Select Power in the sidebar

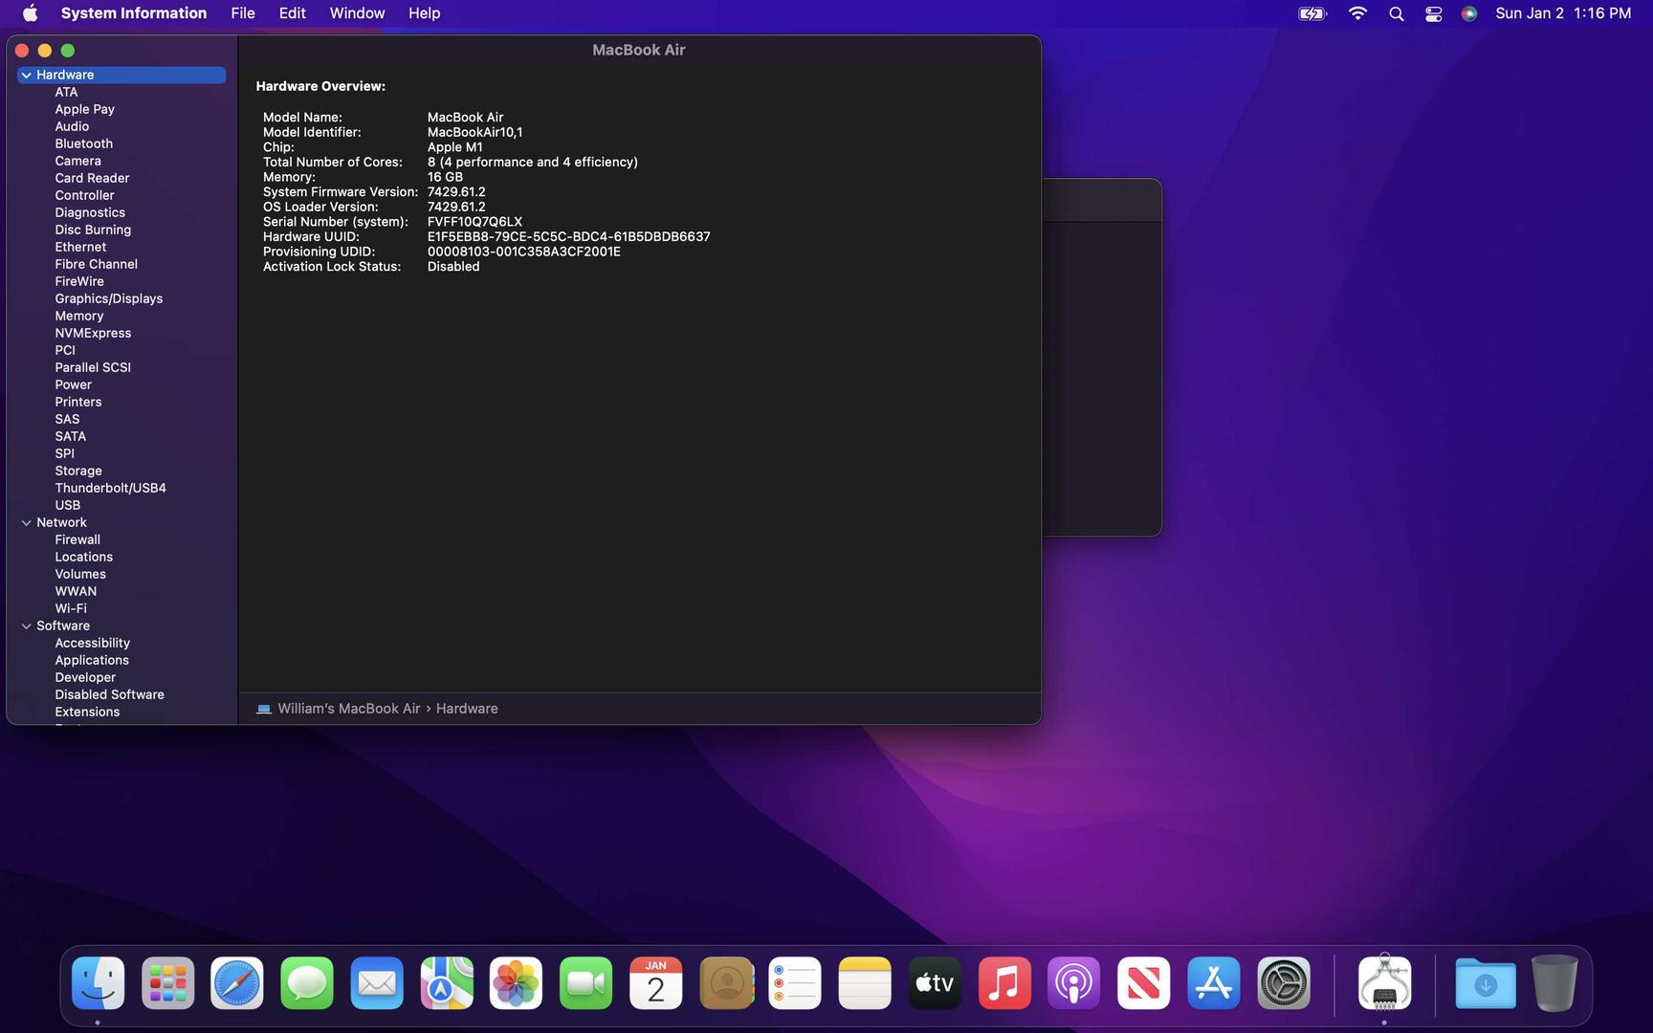tap(73, 385)
